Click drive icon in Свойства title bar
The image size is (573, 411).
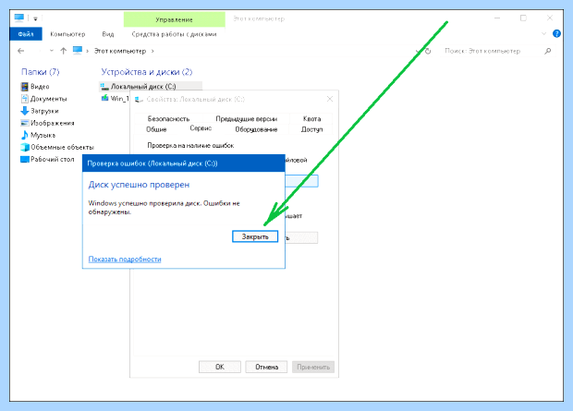click(x=139, y=99)
